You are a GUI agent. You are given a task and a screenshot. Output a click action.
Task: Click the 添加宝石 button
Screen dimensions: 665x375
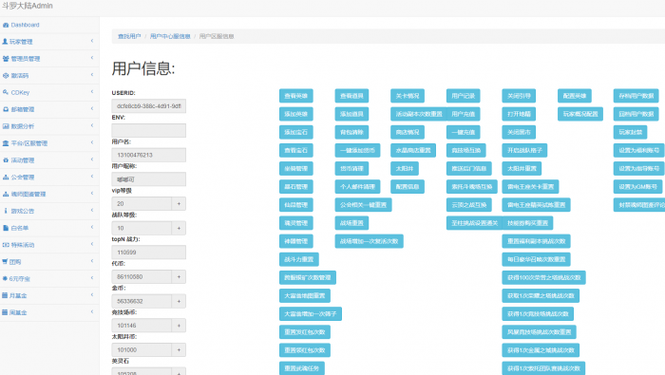(x=296, y=132)
